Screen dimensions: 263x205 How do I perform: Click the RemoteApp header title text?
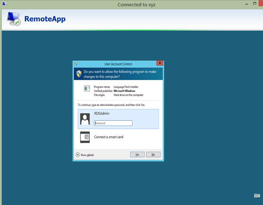(45, 19)
